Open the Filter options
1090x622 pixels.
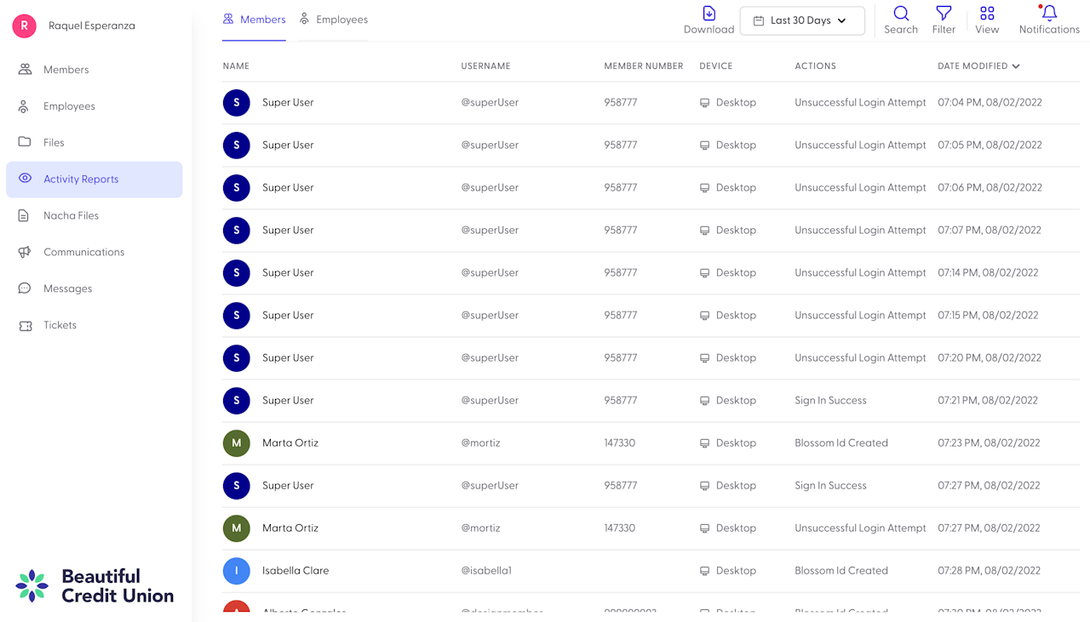tap(944, 14)
